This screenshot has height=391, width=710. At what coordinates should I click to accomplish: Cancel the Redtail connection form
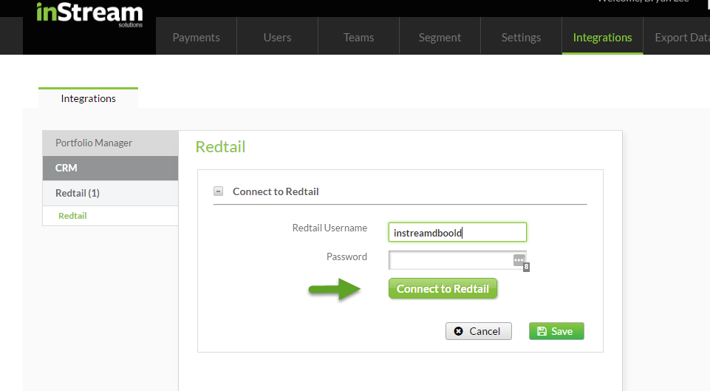pyautogui.click(x=479, y=331)
